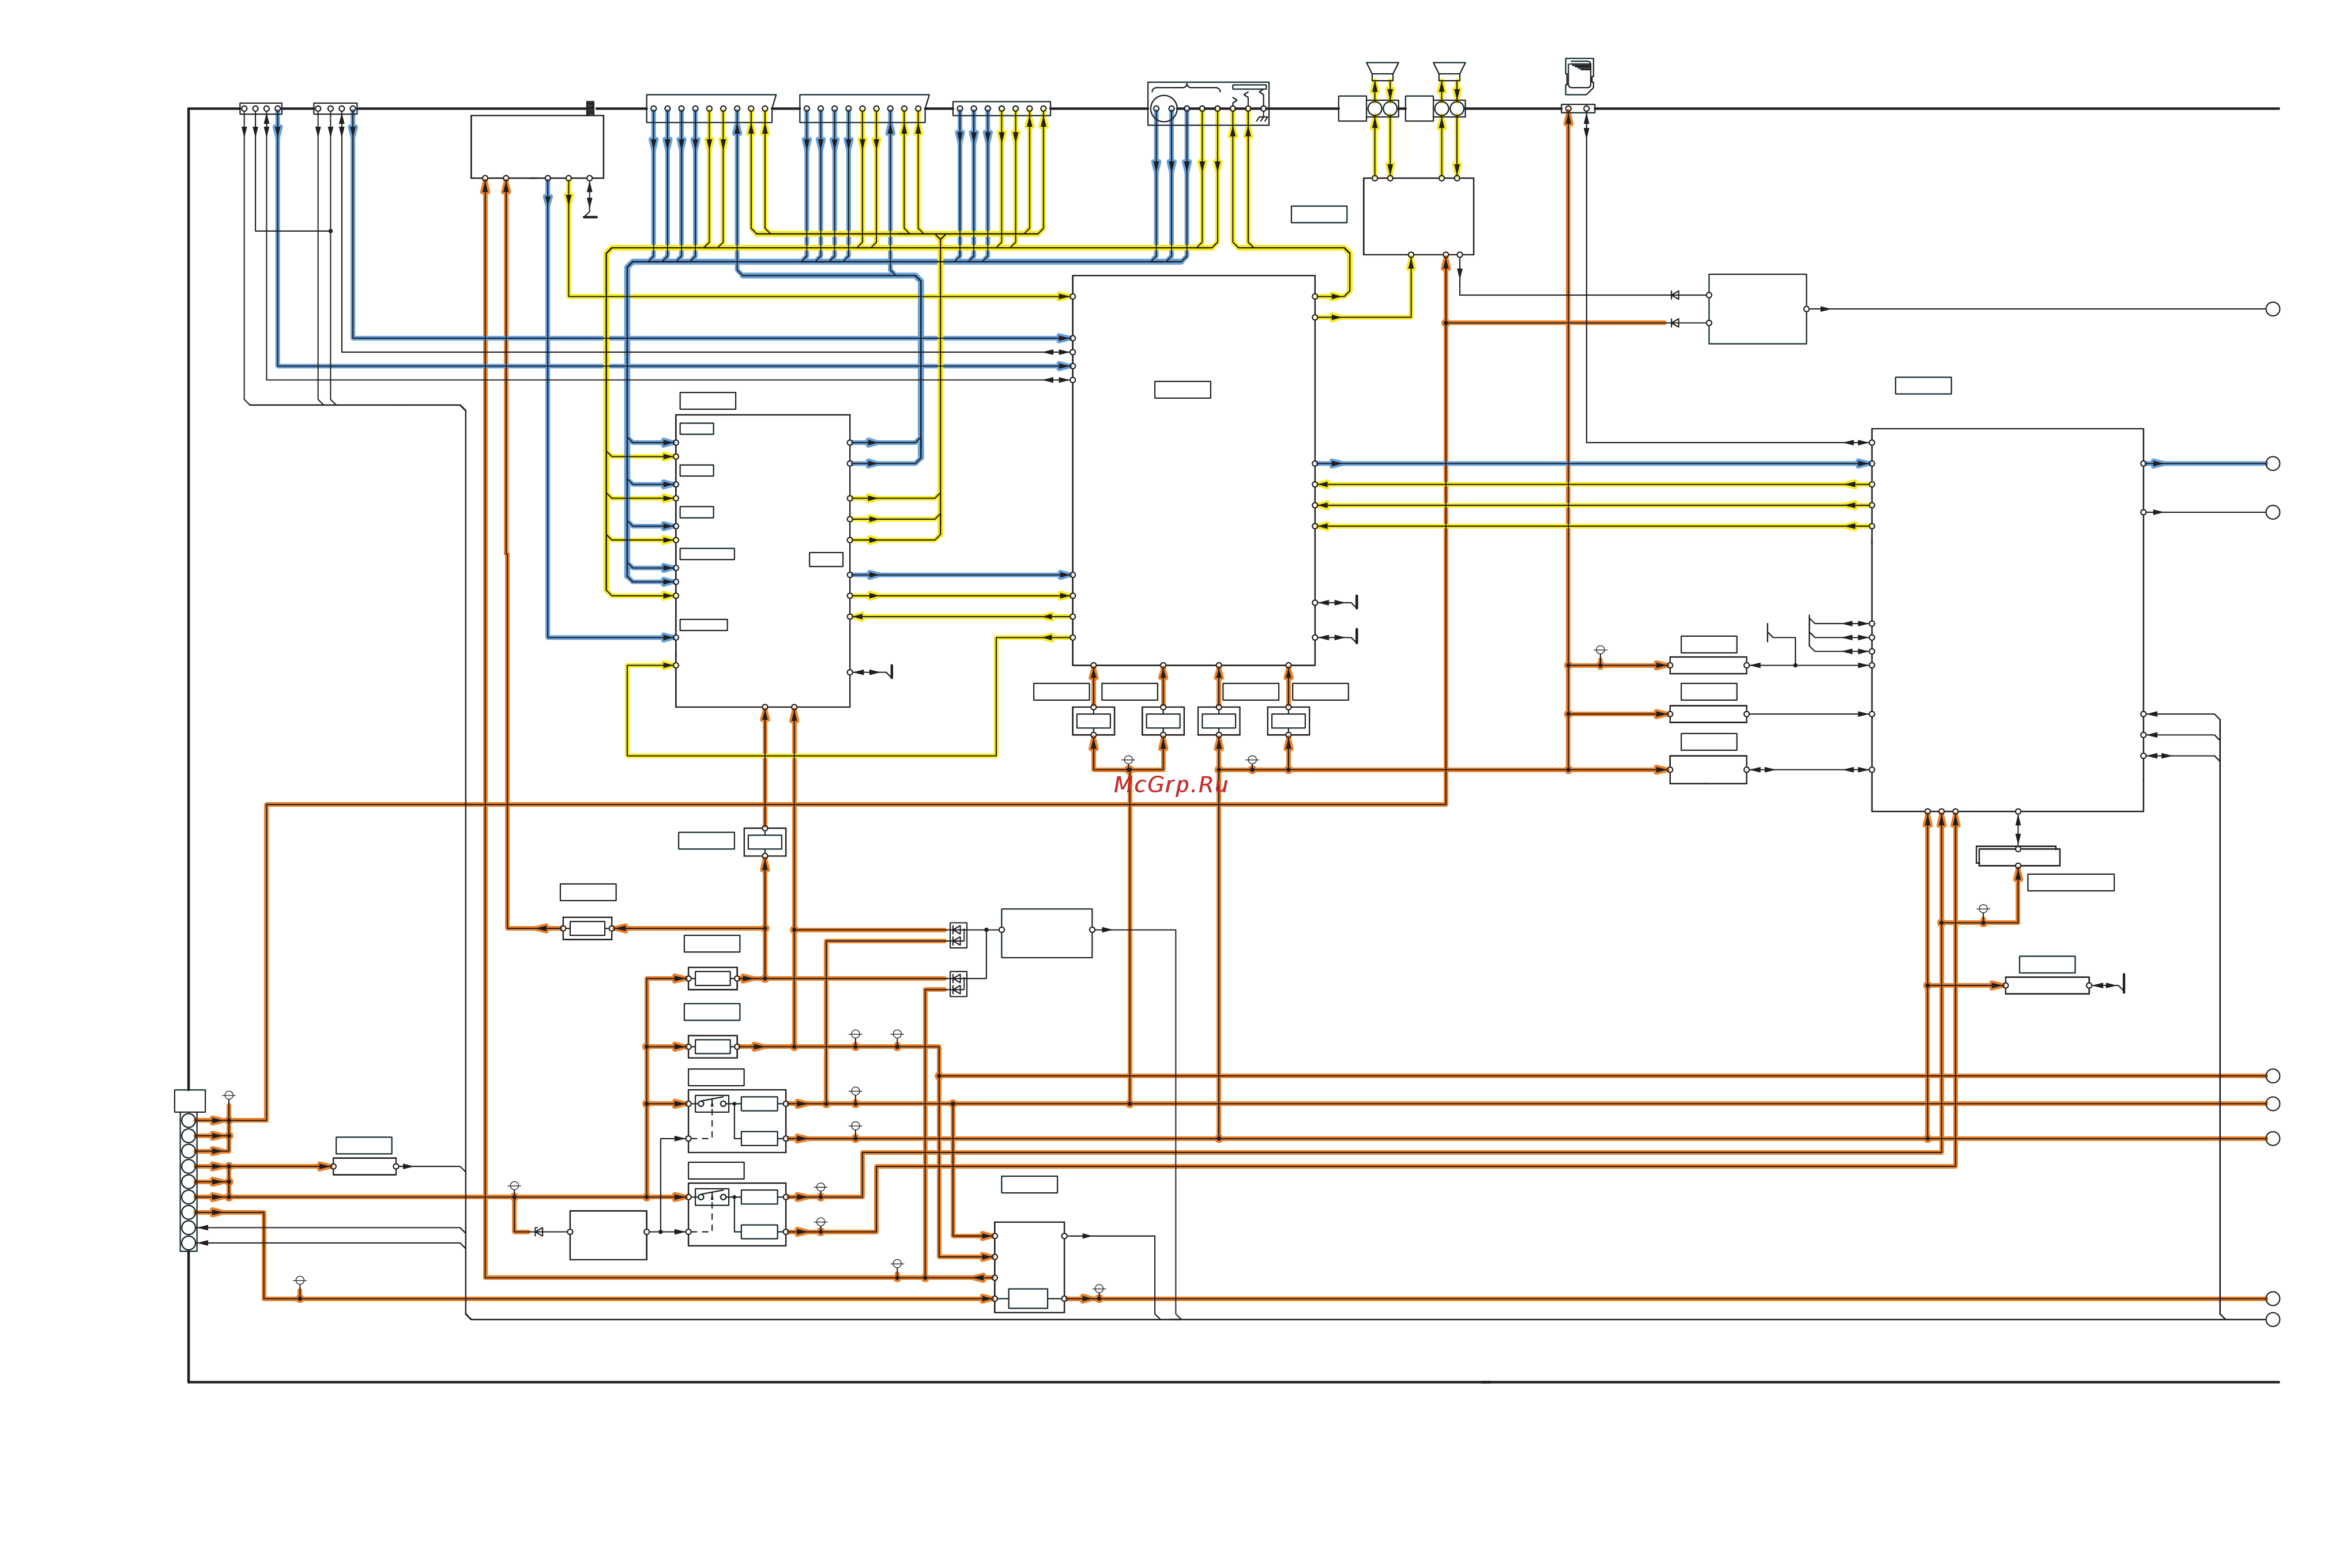Select the regulator component with ground symbol at lower right
The width and height of the screenshot is (2335, 1568).
2047,985
